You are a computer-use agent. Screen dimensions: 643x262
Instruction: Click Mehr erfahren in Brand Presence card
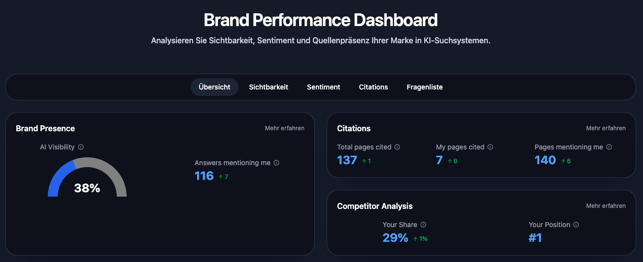click(x=284, y=128)
